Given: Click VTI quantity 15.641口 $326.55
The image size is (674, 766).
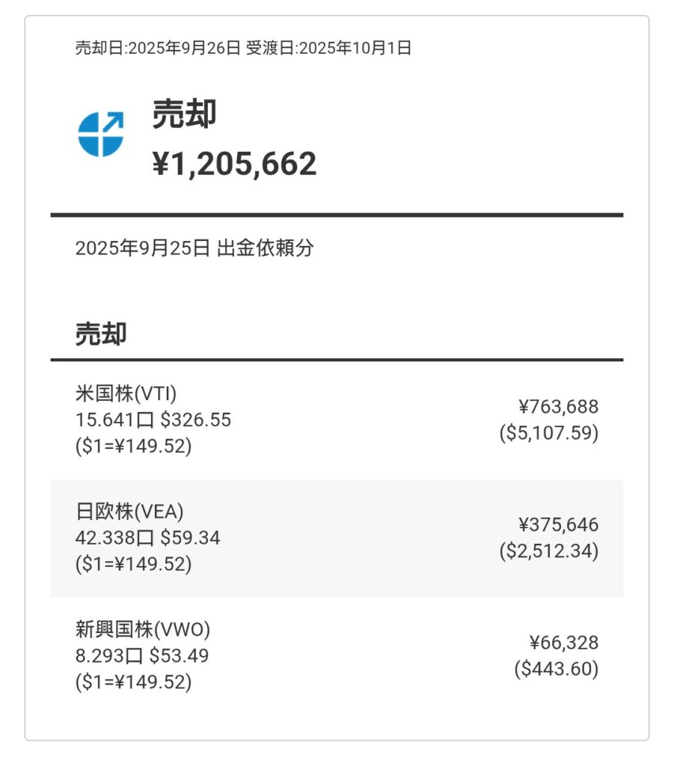Looking at the screenshot, I should click(153, 420).
